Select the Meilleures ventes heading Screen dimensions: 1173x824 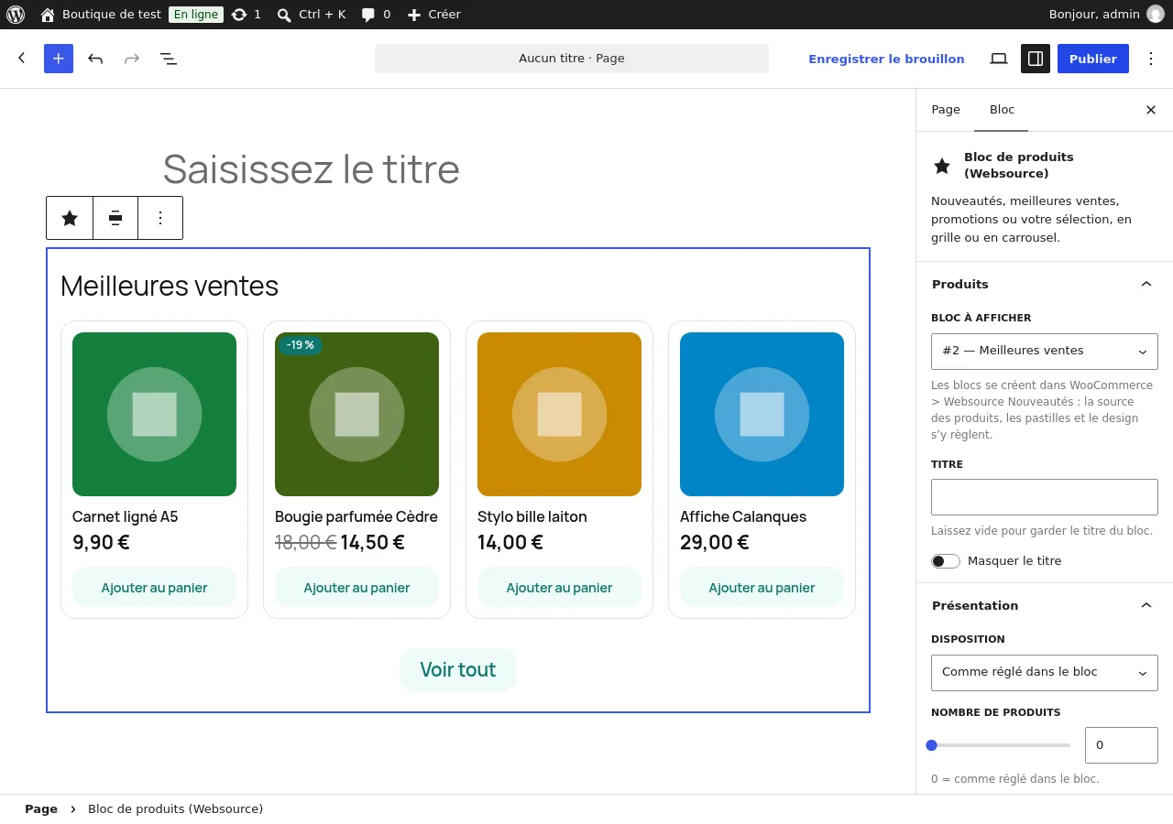click(x=170, y=286)
